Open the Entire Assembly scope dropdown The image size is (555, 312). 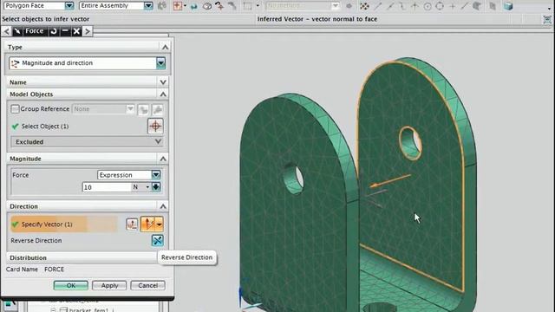click(x=148, y=6)
